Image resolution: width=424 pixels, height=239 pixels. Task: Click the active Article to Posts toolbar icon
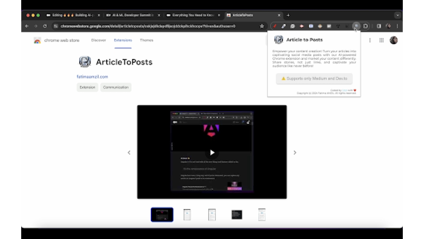357,26
